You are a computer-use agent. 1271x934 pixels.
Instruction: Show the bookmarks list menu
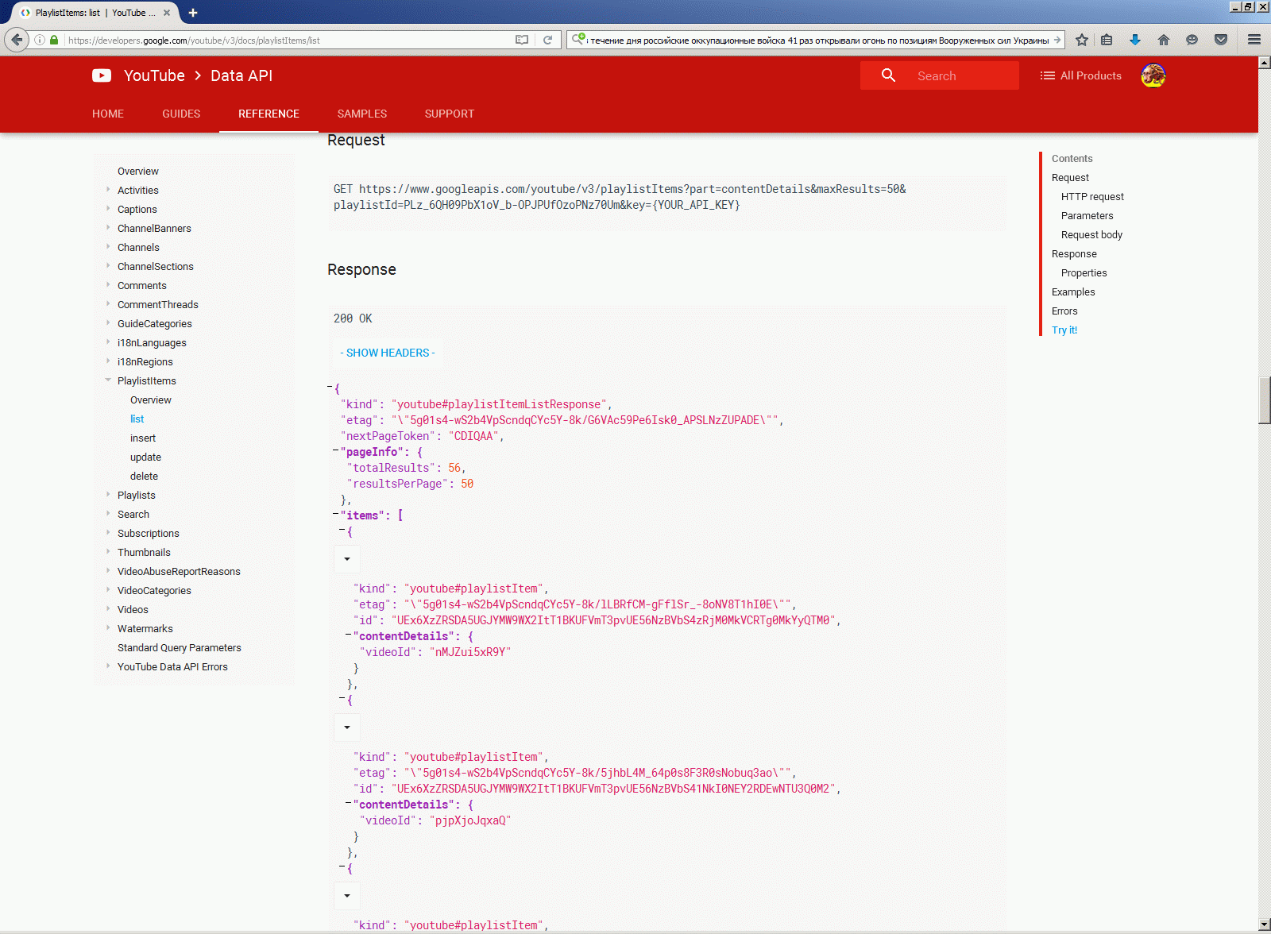point(1107,40)
